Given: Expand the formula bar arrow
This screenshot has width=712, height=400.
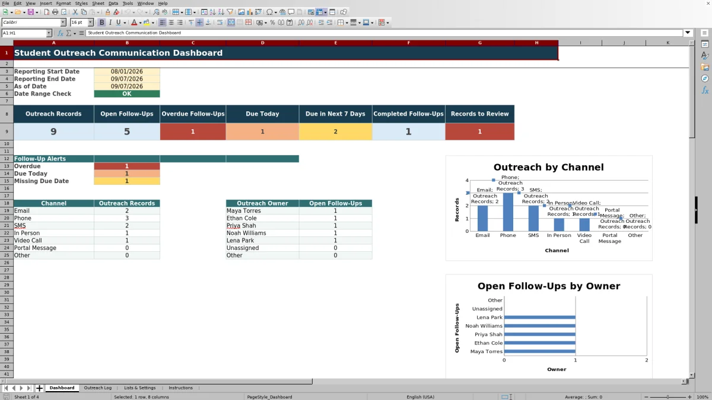Looking at the screenshot, I should click(688, 33).
